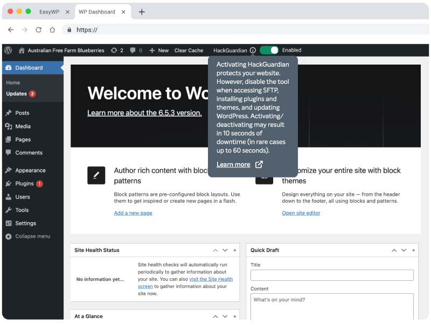Go back with browser back arrow
Image resolution: width=431 pixels, height=325 pixels.
click(11, 30)
